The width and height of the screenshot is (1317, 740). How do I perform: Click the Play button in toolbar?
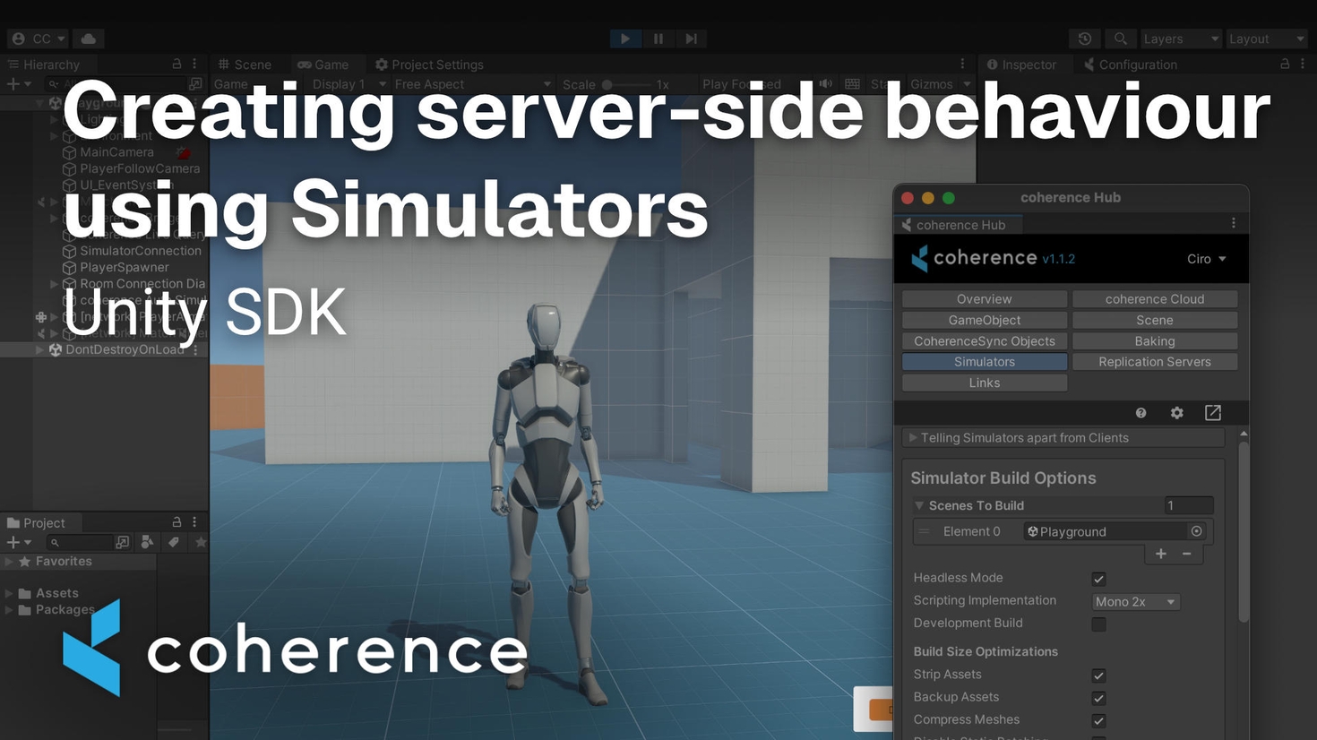(x=625, y=39)
